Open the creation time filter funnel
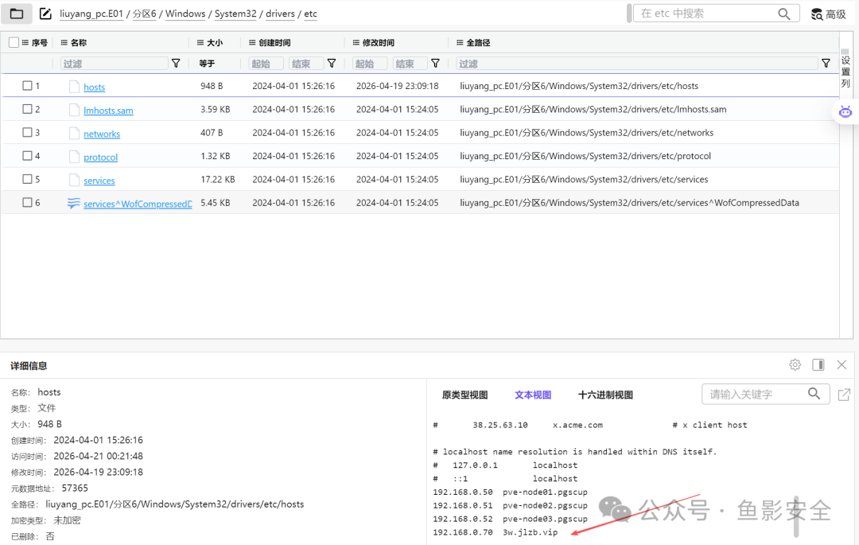This screenshot has width=859, height=545. tap(332, 64)
